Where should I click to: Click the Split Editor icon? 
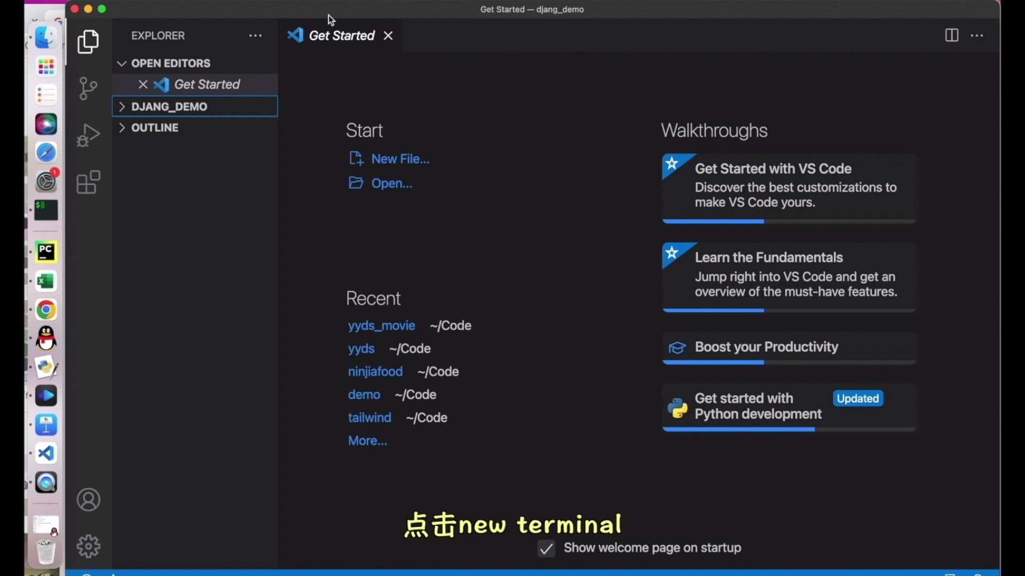(x=952, y=35)
